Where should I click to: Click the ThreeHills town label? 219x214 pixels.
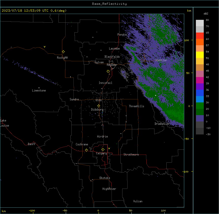point(136,106)
